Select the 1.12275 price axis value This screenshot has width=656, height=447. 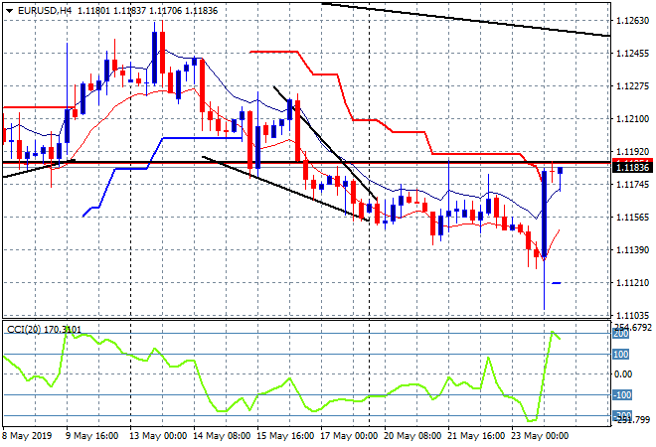[x=632, y=86]
